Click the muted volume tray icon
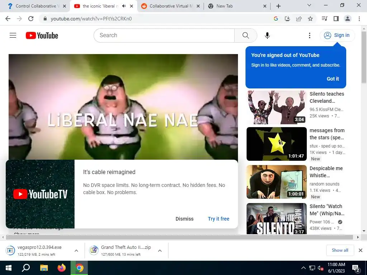Screen dimensions: 367x275 pyautogui.click(x=321, y=268)
